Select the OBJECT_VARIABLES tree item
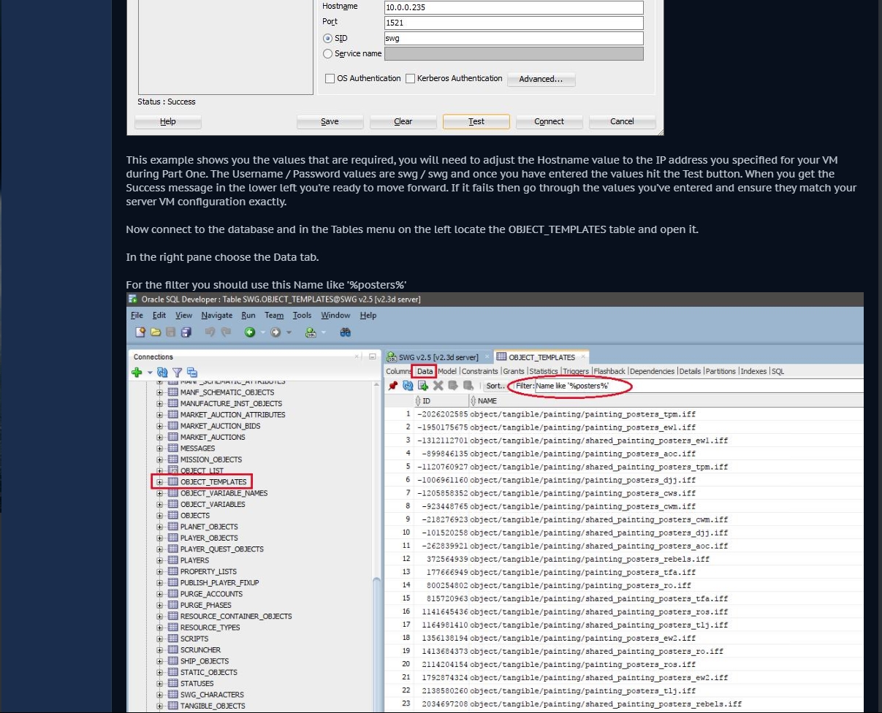 [213, 504]
